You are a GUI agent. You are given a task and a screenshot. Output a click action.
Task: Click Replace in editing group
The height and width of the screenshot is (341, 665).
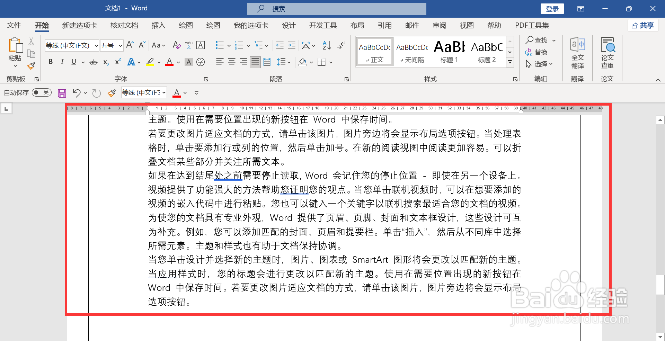click(536, 52)
